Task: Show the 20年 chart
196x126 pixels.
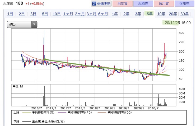Action: (173, 14)
